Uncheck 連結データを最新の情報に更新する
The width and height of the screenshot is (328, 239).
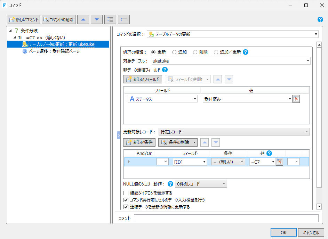(126, 207)
